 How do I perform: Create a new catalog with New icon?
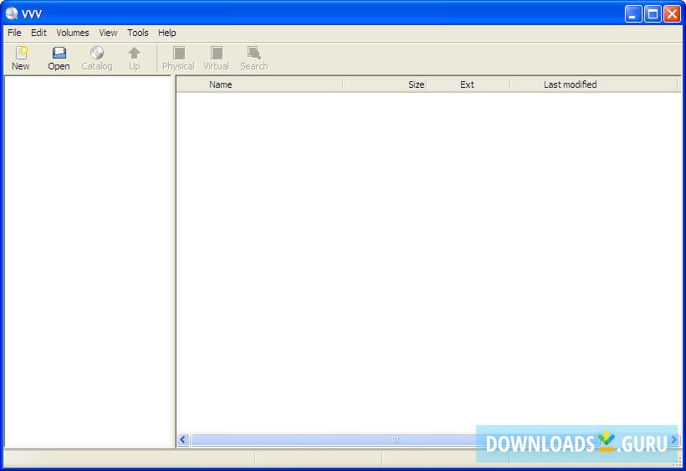coord(21,59)
